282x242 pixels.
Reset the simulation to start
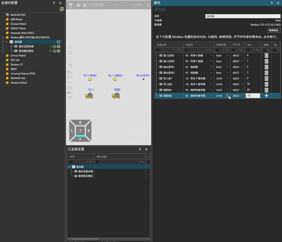pyautogui.click(x=78, y=5)
